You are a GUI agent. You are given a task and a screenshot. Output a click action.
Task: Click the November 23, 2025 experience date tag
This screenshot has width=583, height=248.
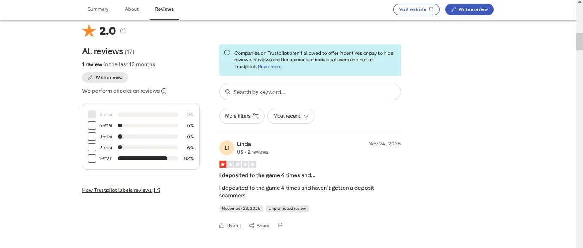point(241,209)
